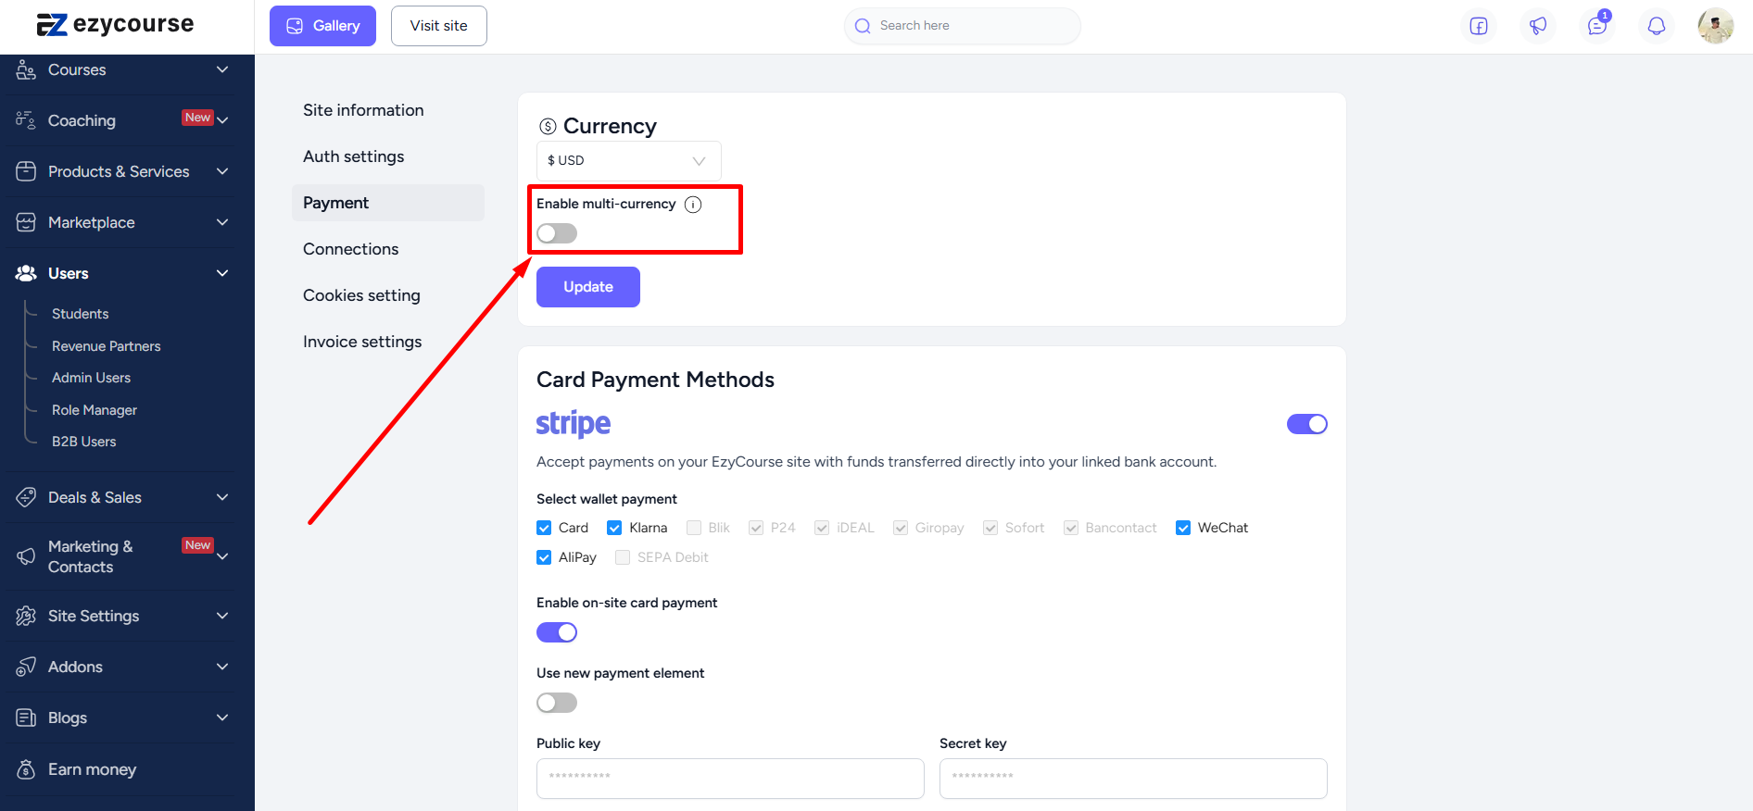Turn on Use new payment element toggle
This screenshot has width=1753, height=811.
557,703
